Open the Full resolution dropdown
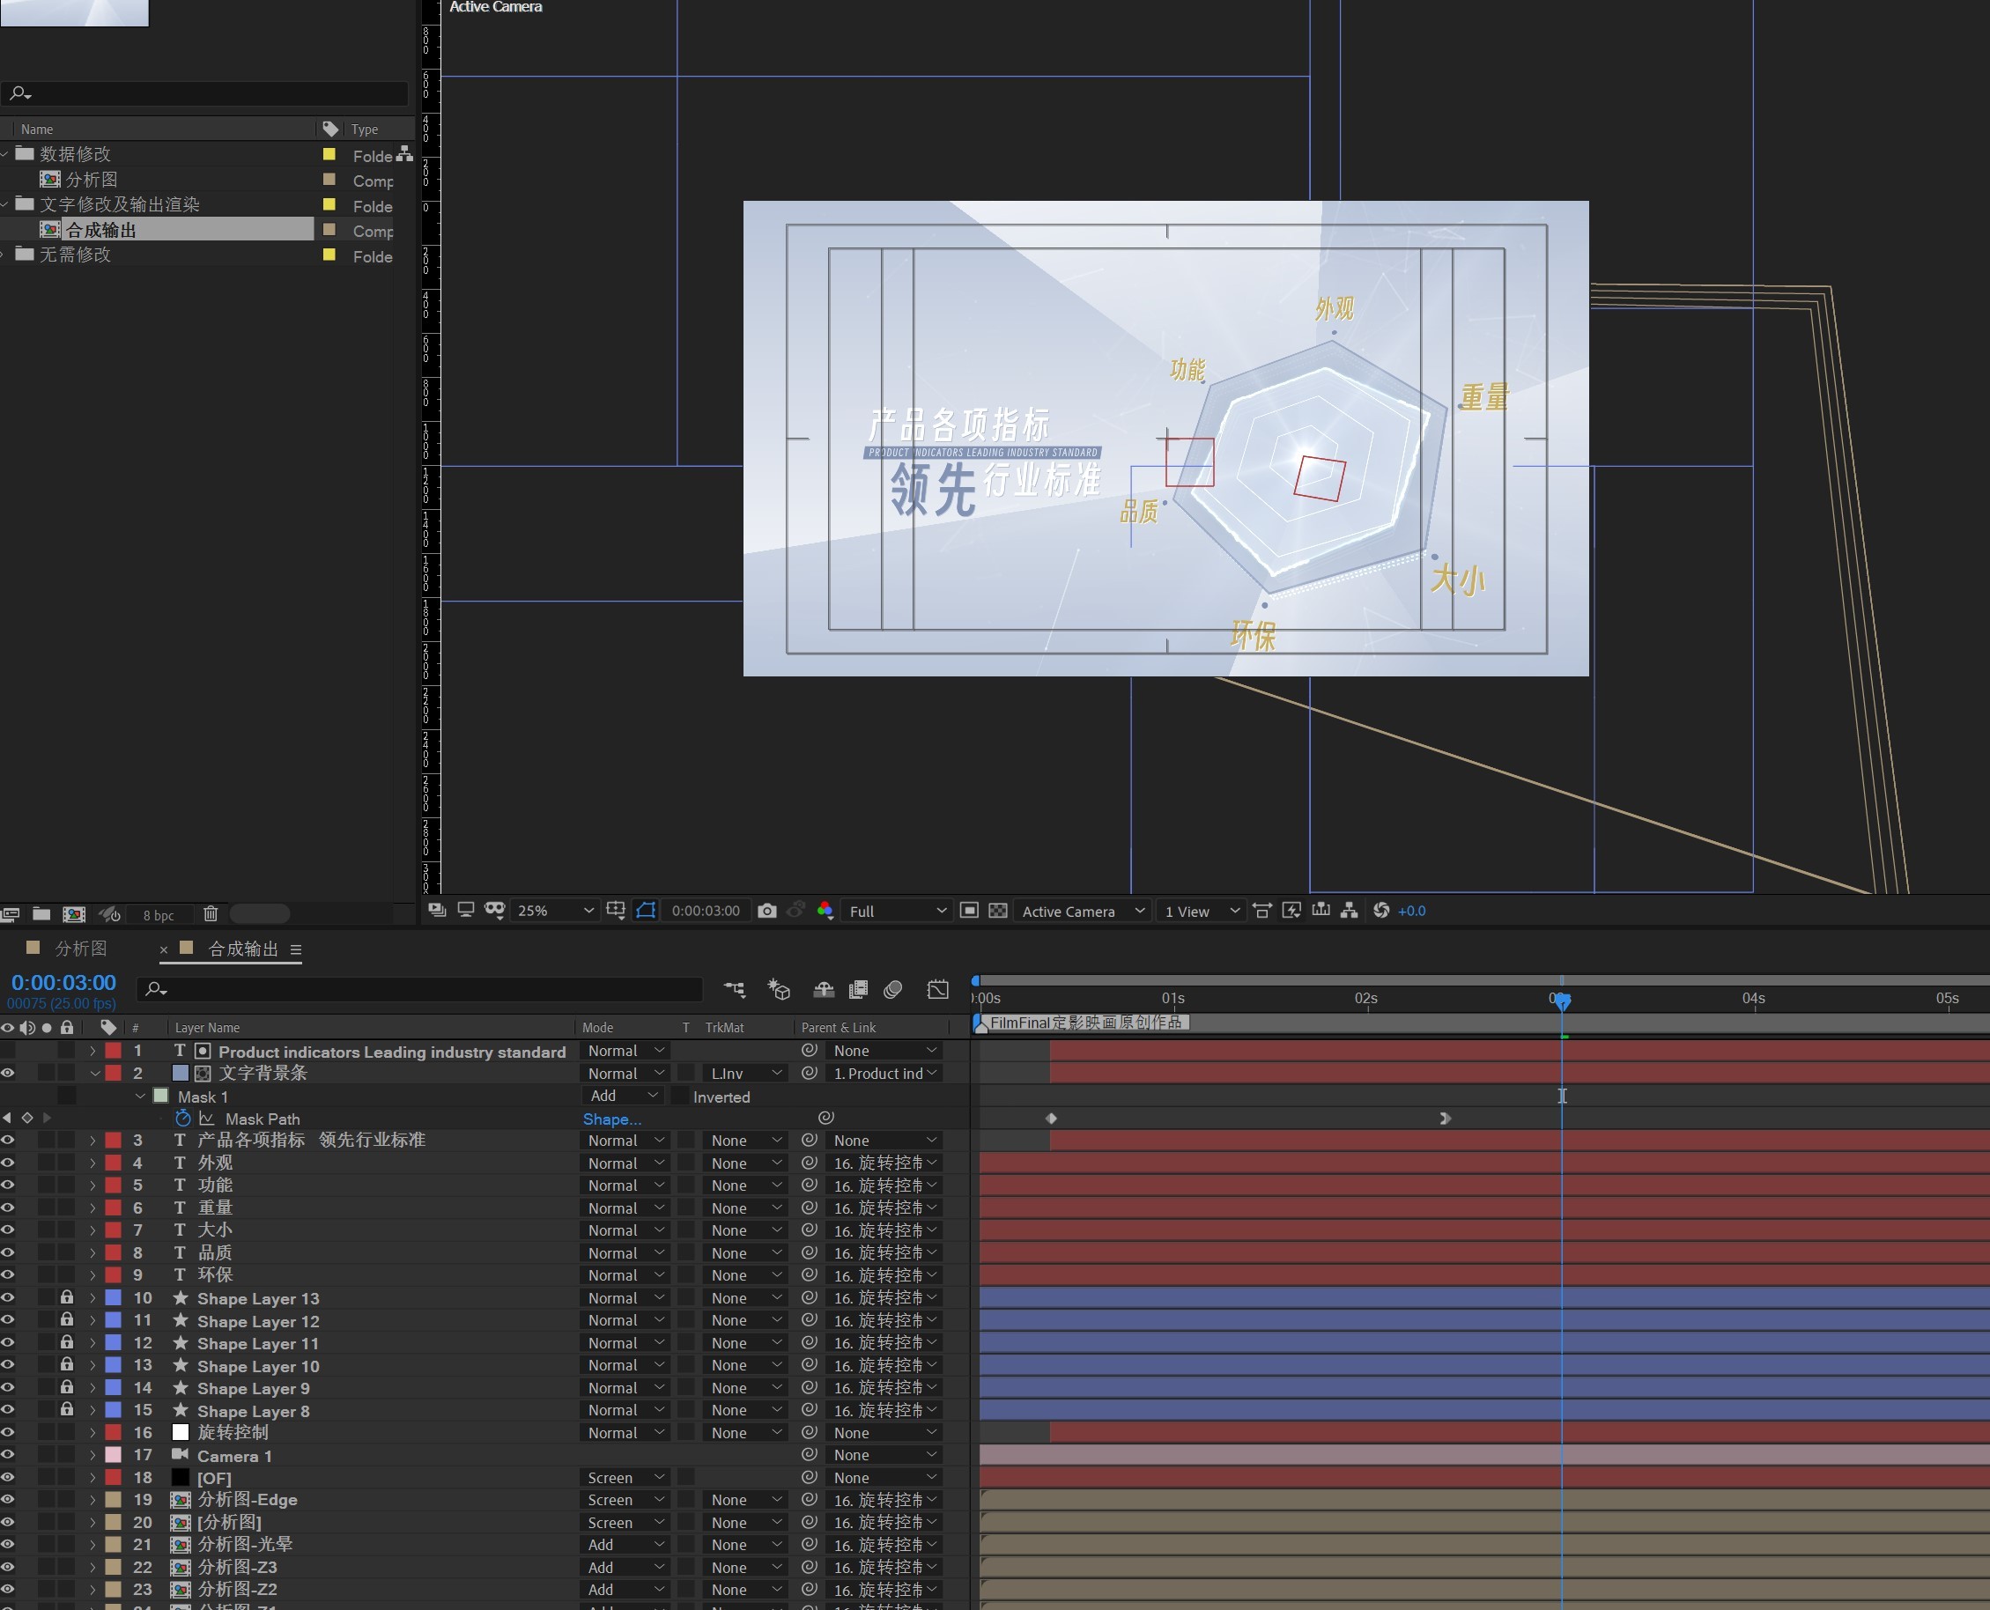The image size is (1990, 1610). [896, 911]
